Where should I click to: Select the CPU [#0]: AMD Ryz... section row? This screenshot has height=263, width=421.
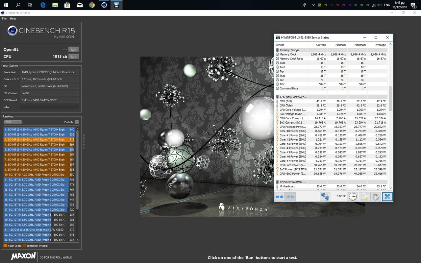(332, 97)
